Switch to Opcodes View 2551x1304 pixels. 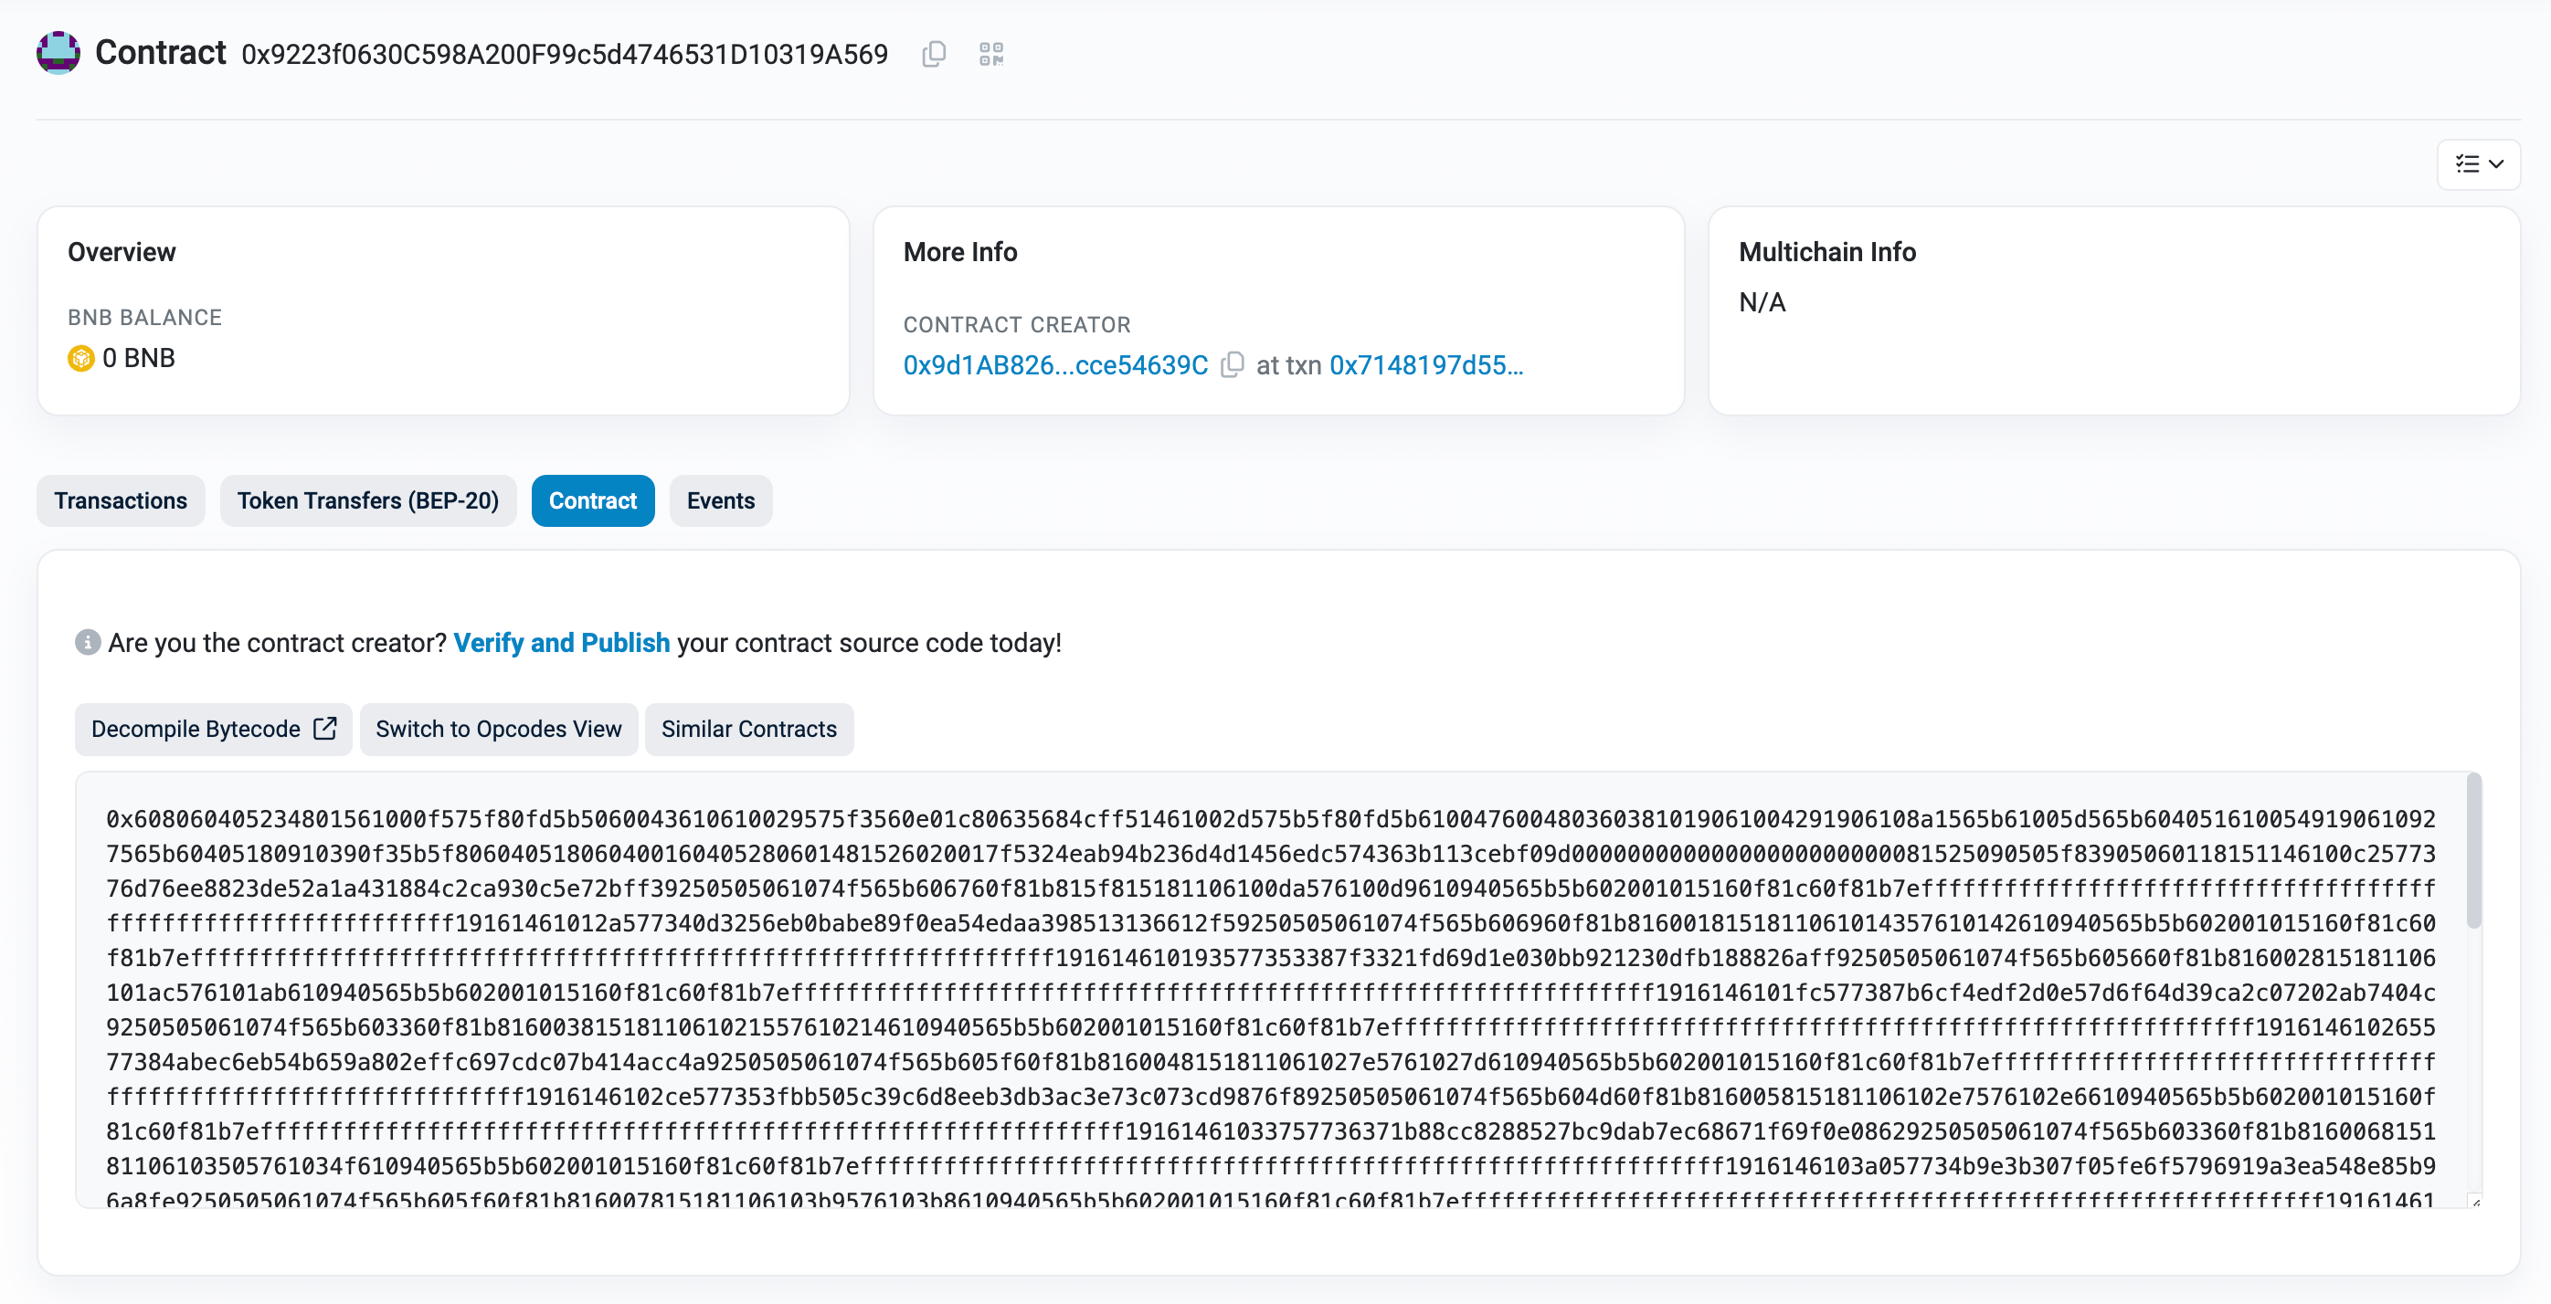[x=498, y=730]
